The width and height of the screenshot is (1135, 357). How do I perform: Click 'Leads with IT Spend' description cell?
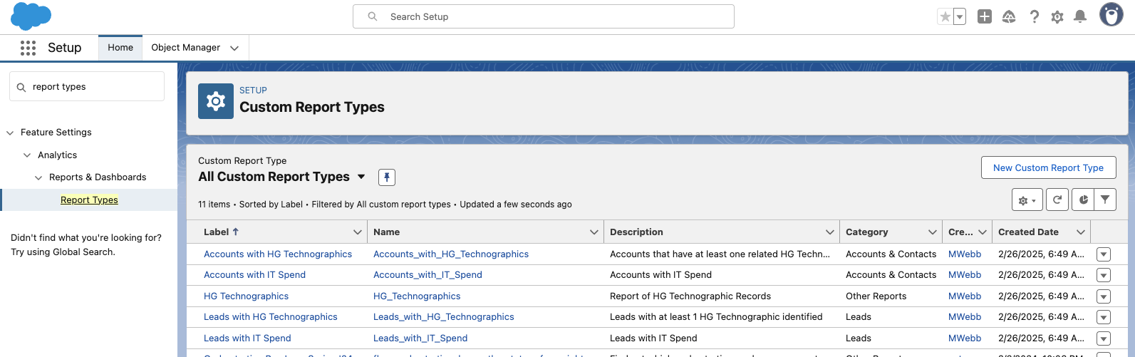pos(653,338)
